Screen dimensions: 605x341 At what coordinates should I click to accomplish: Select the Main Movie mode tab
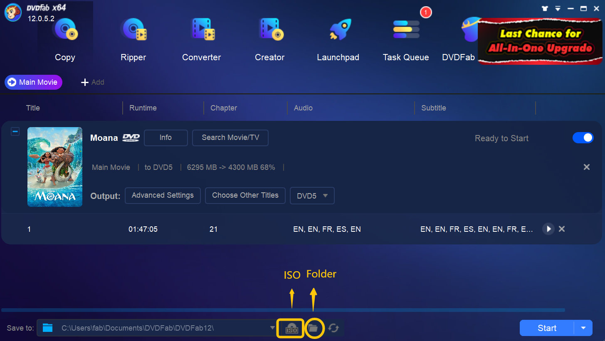(33, 82)
